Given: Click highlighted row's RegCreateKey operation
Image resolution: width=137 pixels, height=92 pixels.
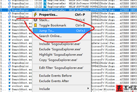Looking at the screenshot, I should pyautogui.click(x=57, y=10).
